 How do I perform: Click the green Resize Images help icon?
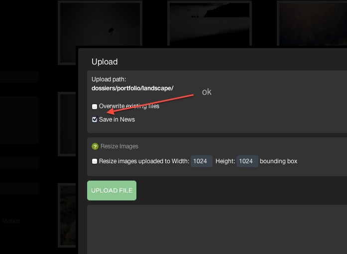point(95,146)
